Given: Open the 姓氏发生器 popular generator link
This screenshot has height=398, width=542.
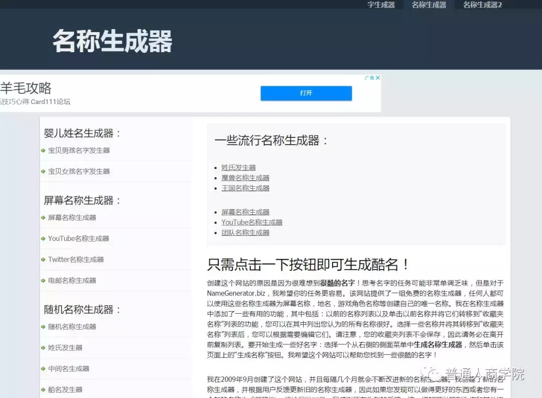Looking at the screenshot, I should tap(238, 167).
